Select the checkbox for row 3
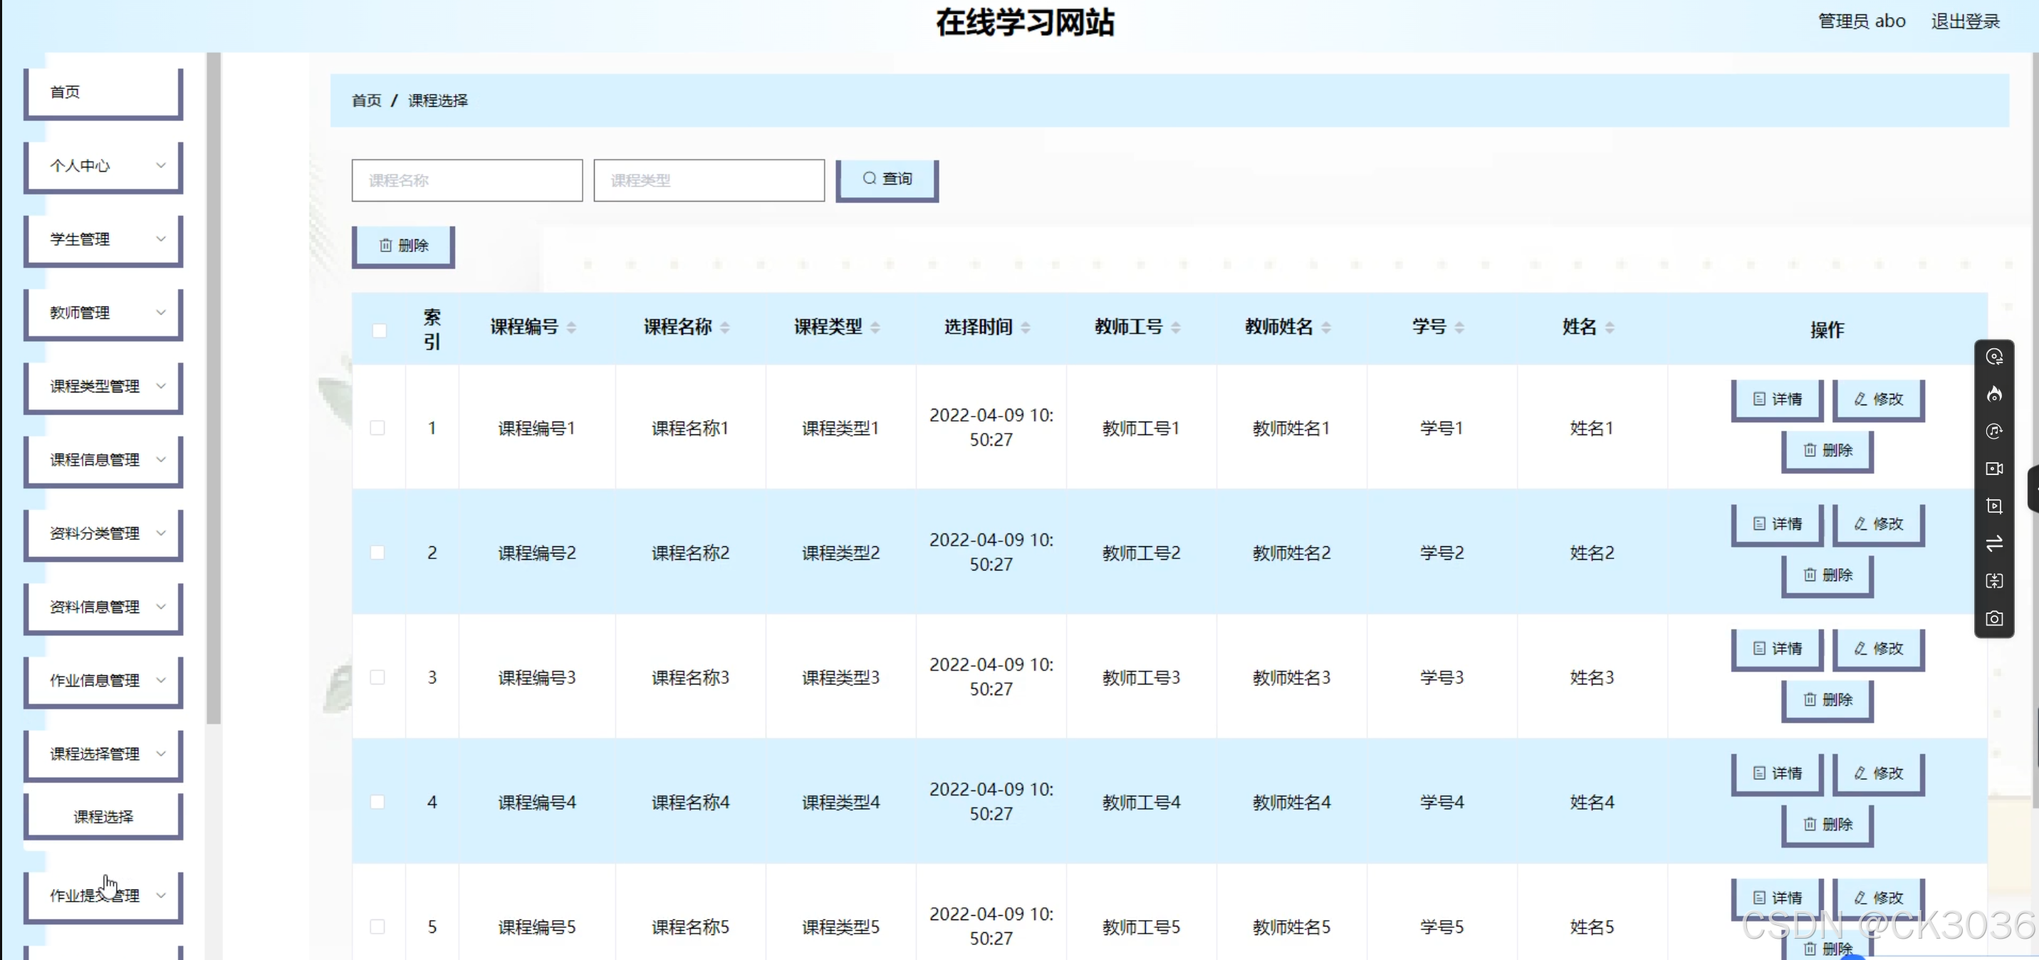 click(x=377, y=677)
